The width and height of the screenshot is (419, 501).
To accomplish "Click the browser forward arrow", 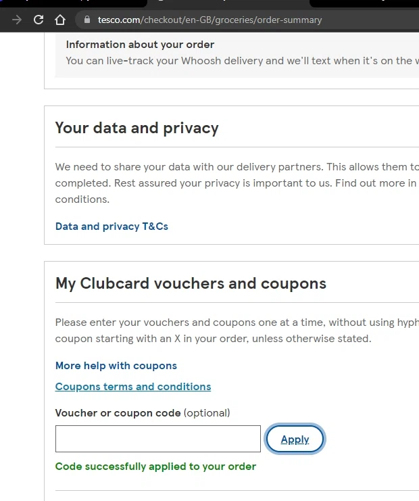I will coord(17,20).
